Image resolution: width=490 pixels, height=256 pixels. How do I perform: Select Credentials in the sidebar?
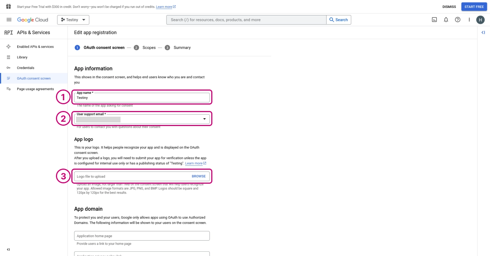25,68
